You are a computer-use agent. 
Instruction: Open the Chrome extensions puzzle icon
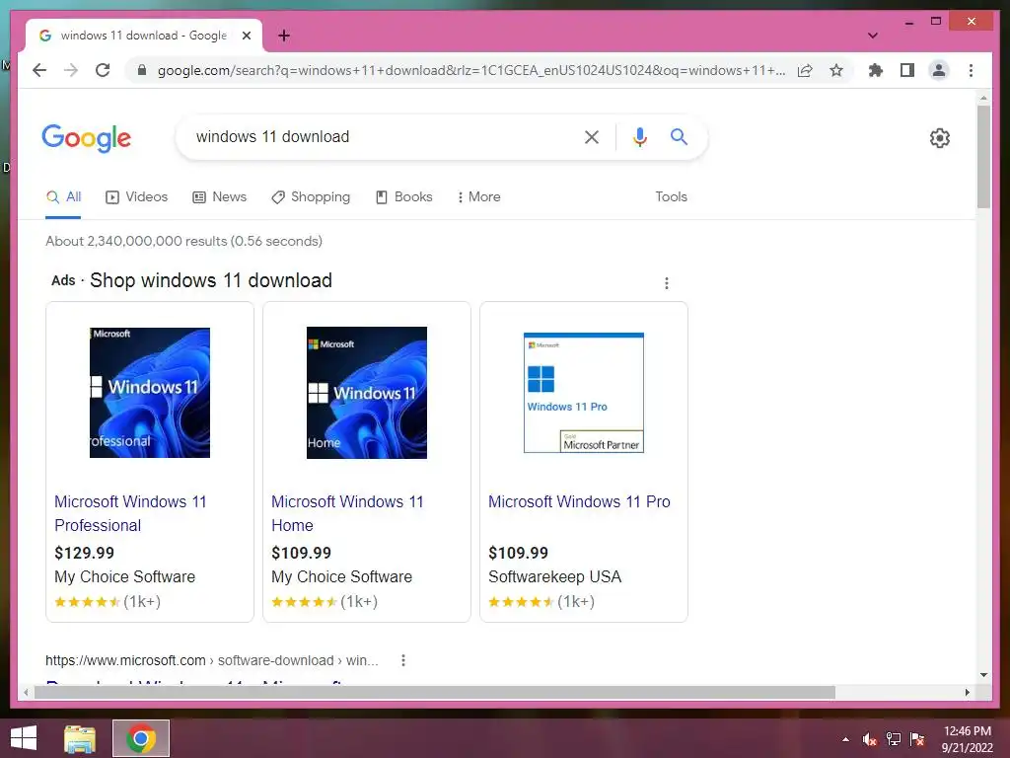pyautogui.click(x=876, y=70)
